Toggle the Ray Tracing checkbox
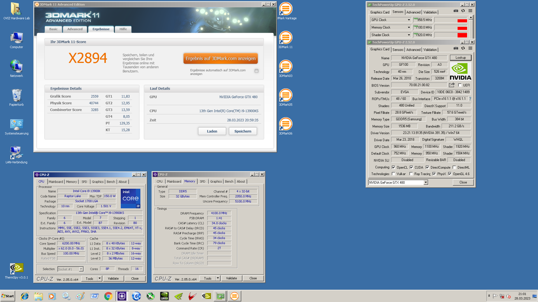The width and height of the screenshot is (538, 302). pos(411,174)
